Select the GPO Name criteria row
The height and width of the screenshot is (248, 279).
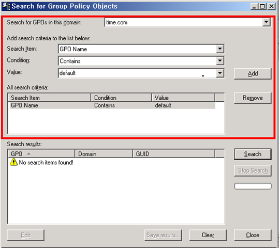pos(112,105)
